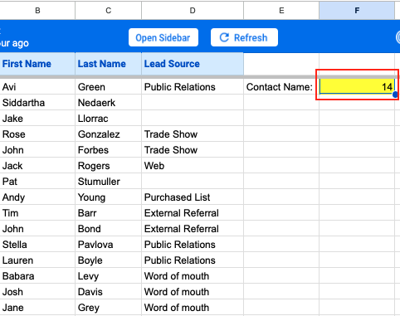The width and height of the screenshot is (400, 316).
Task: Select the first name cell Jake
Action: coord(37,119)
